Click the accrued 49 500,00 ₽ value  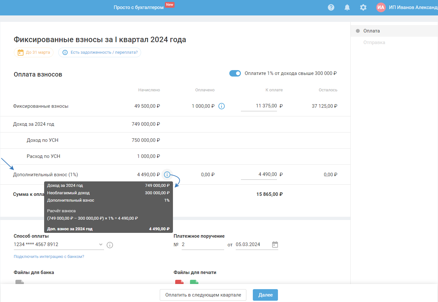point(147,106)
